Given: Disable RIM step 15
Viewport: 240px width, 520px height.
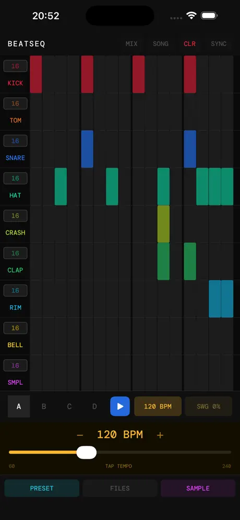Looking at the screenshot, I should [215, 299].
